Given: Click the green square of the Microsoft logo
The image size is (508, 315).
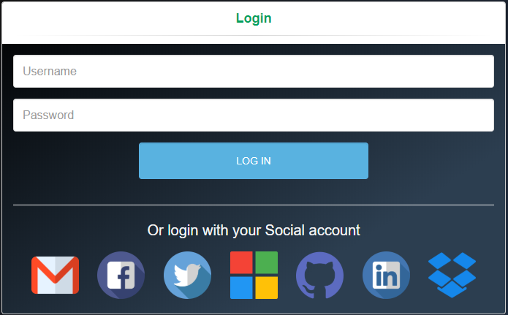Looking at the screenshot, I should (x=267, y=262).
